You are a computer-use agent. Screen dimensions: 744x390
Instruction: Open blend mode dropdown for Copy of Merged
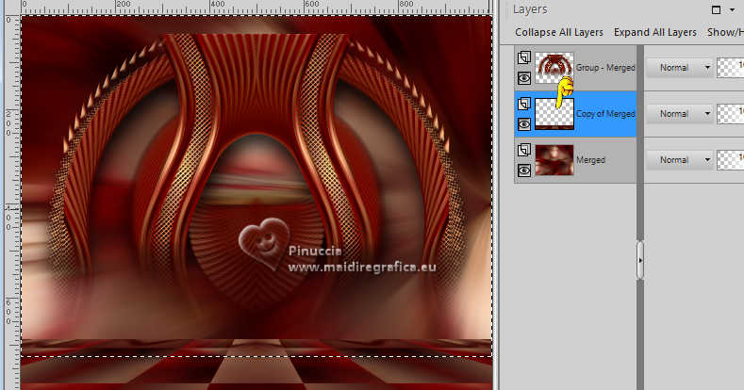[680, 114]
